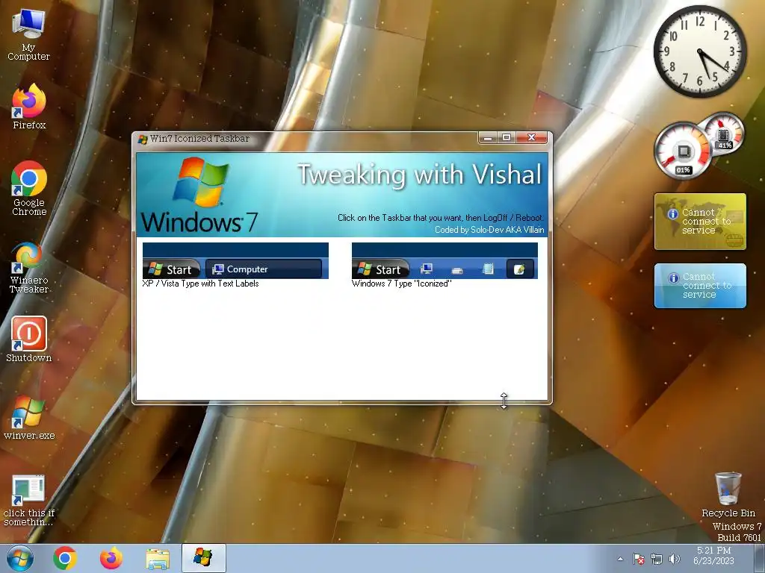Click the Show Desktop button

coord(760,558)
